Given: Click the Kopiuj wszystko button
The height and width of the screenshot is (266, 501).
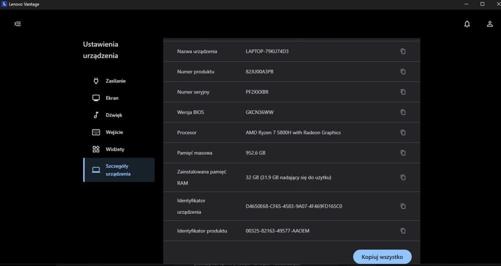Looking at the screenshot, I should (x=382, y=257).
